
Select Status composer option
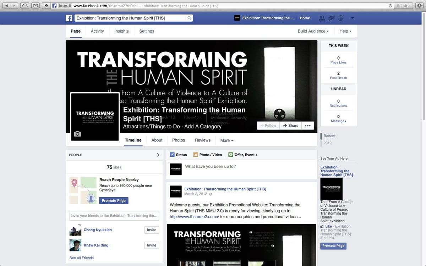point(178,155)
